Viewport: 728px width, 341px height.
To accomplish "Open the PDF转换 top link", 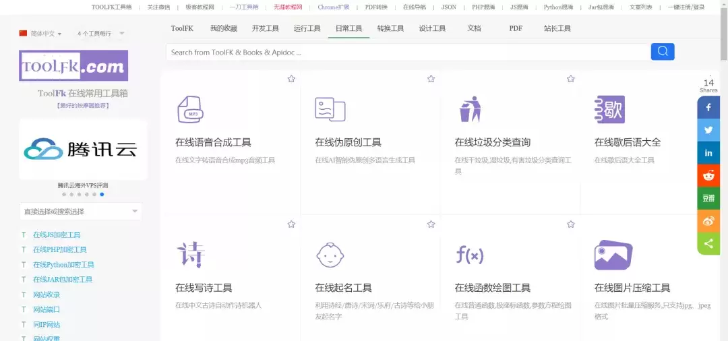I will coord(376,7).
